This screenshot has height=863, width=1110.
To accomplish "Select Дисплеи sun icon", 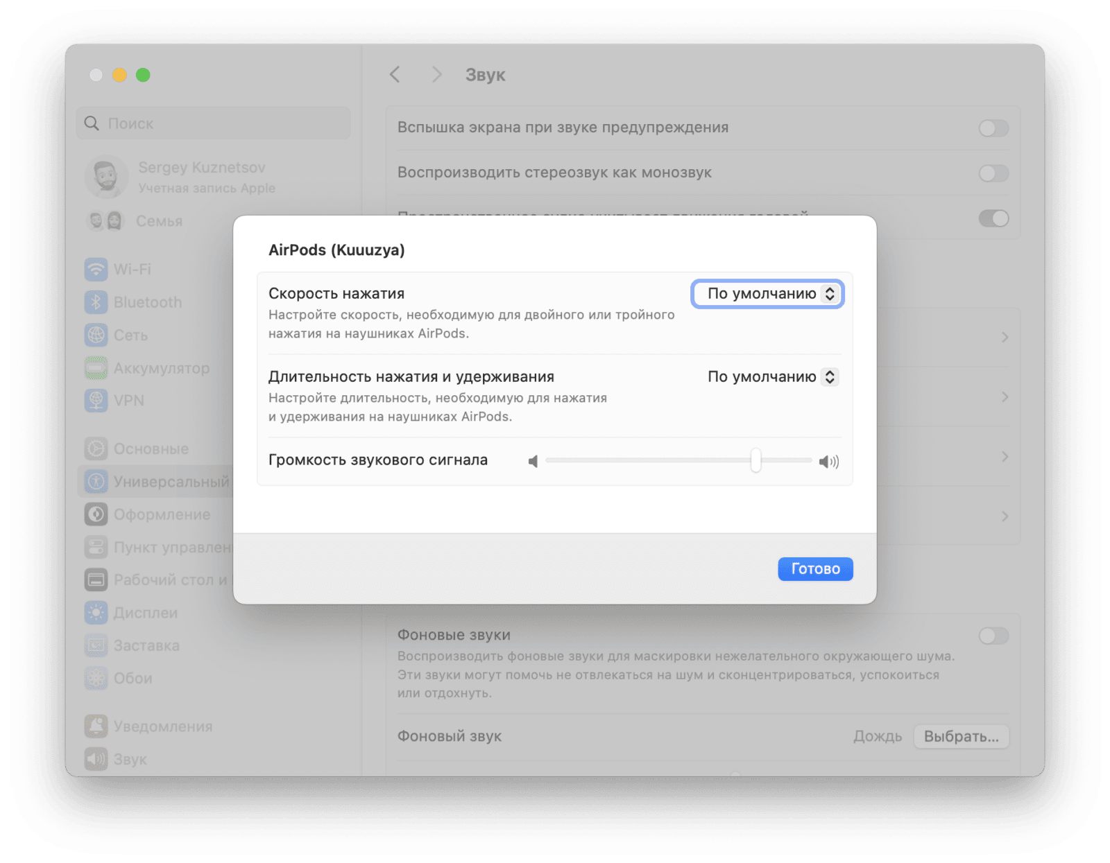I will (x=96, y=613).
